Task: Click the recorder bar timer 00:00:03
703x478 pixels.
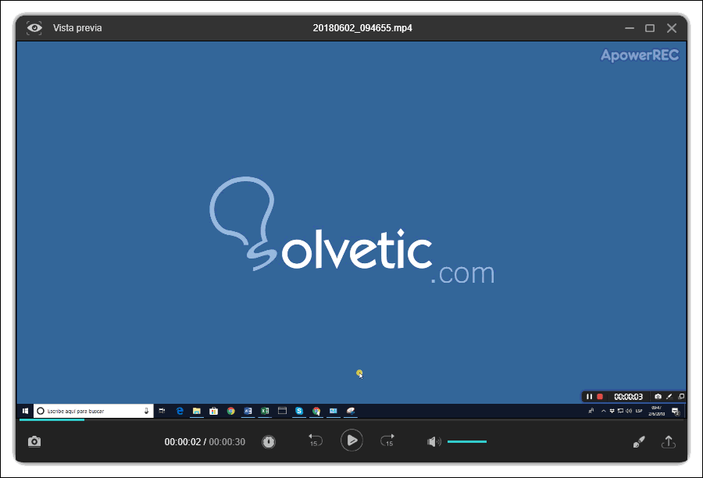Action: coord(628,397)
